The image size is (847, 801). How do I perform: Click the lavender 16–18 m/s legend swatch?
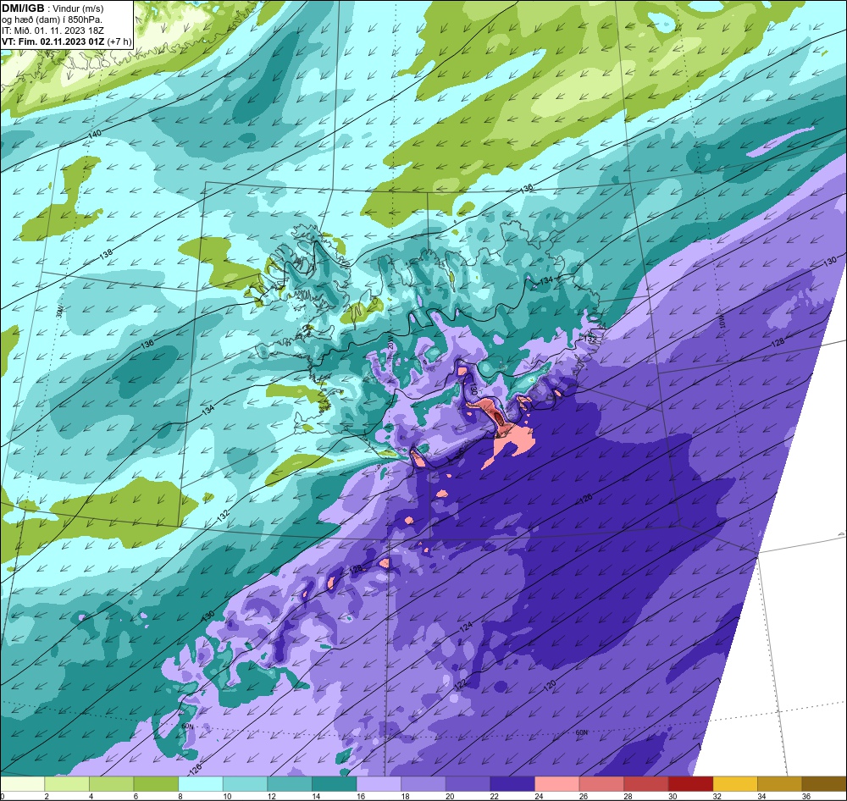379,784
